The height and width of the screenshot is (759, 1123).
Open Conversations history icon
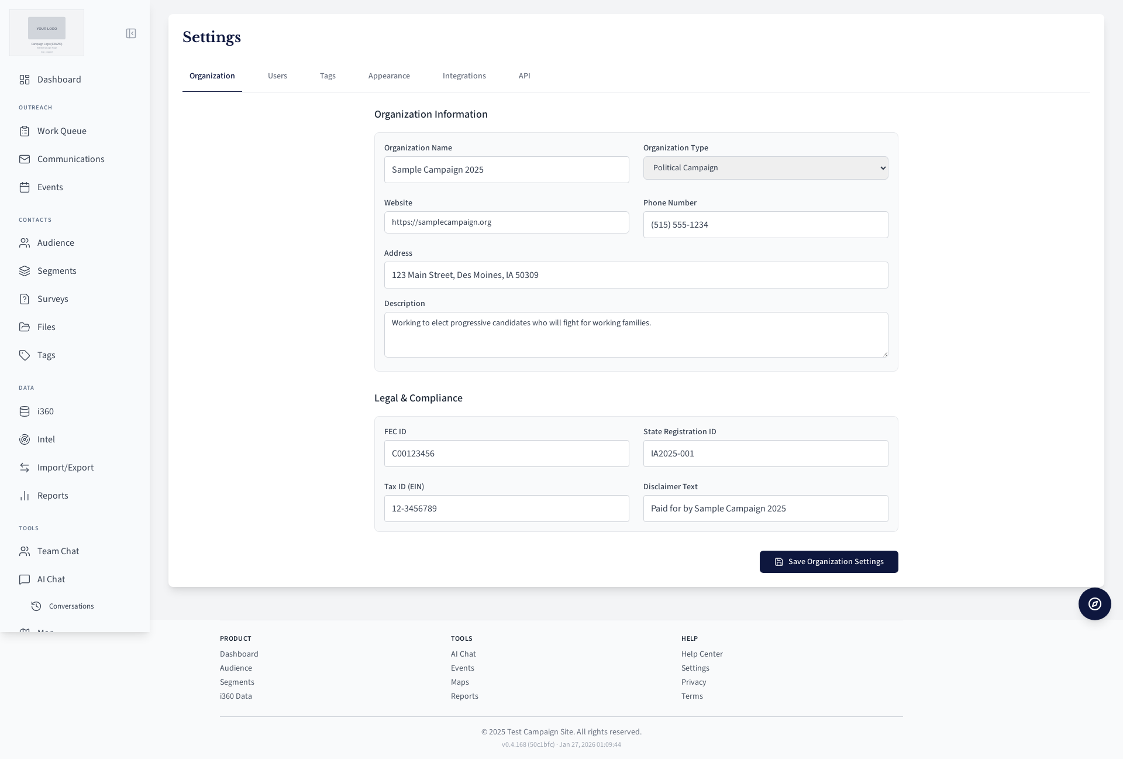36,606
